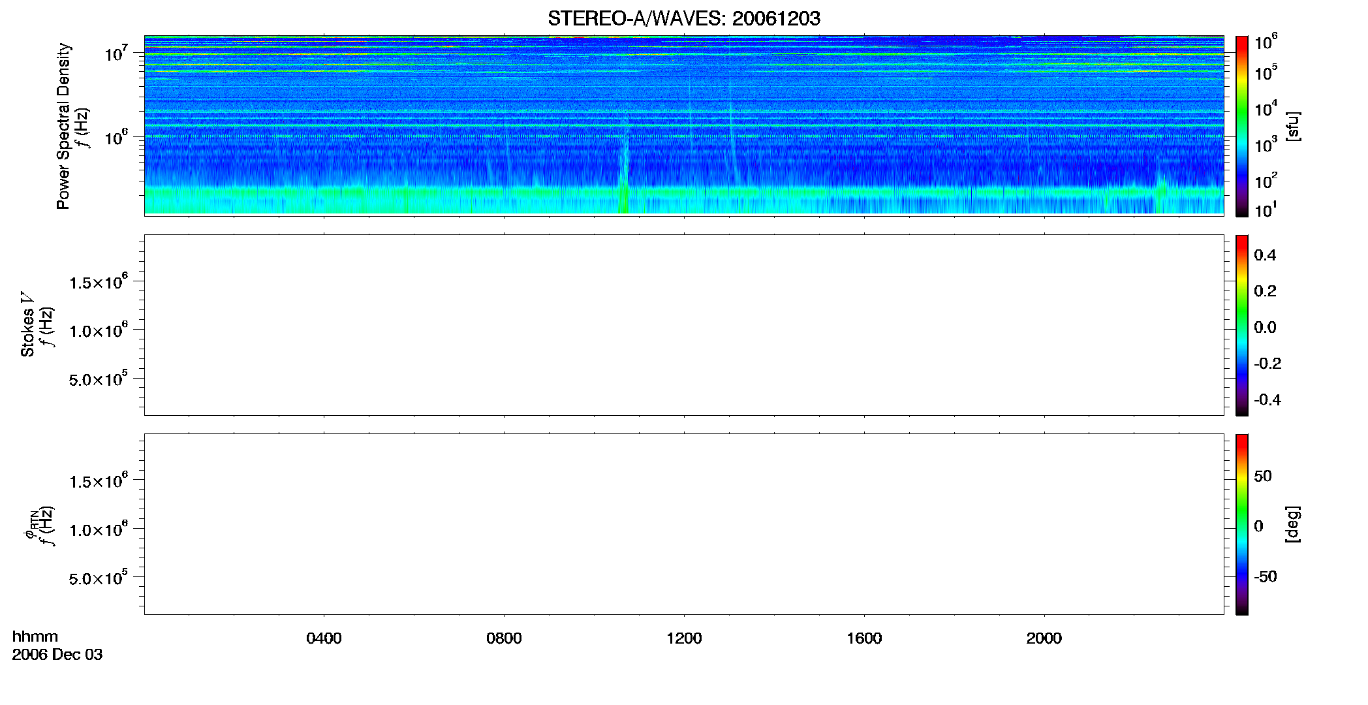Image resolution: width=1368 pixels, height=705 pixels.
Task: Select the 0400 time axis label
Action: point(324,638)
